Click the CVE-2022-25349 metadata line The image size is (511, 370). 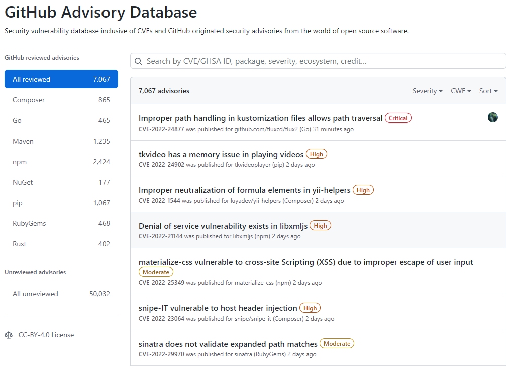coord(230,283)
